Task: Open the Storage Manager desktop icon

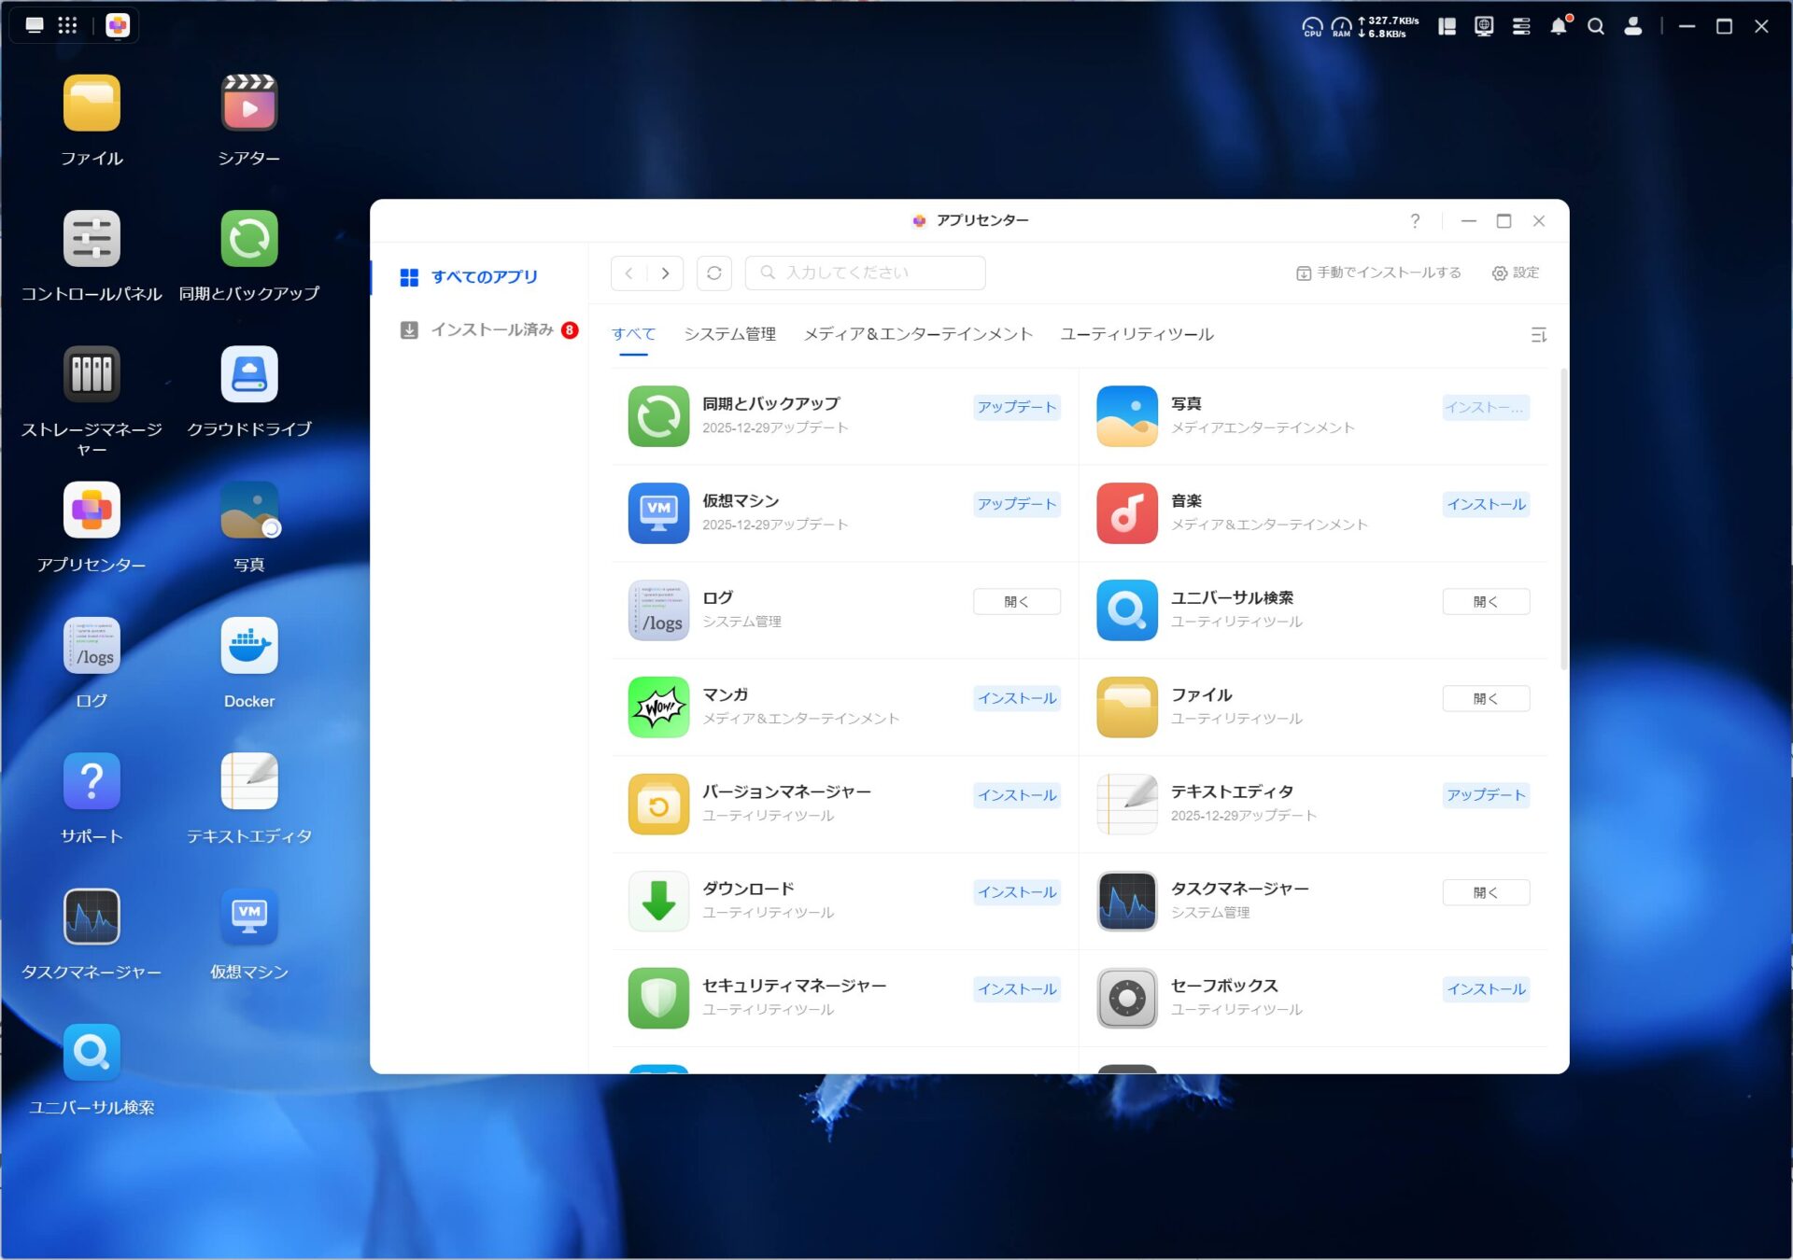Action: pos(92,375)
